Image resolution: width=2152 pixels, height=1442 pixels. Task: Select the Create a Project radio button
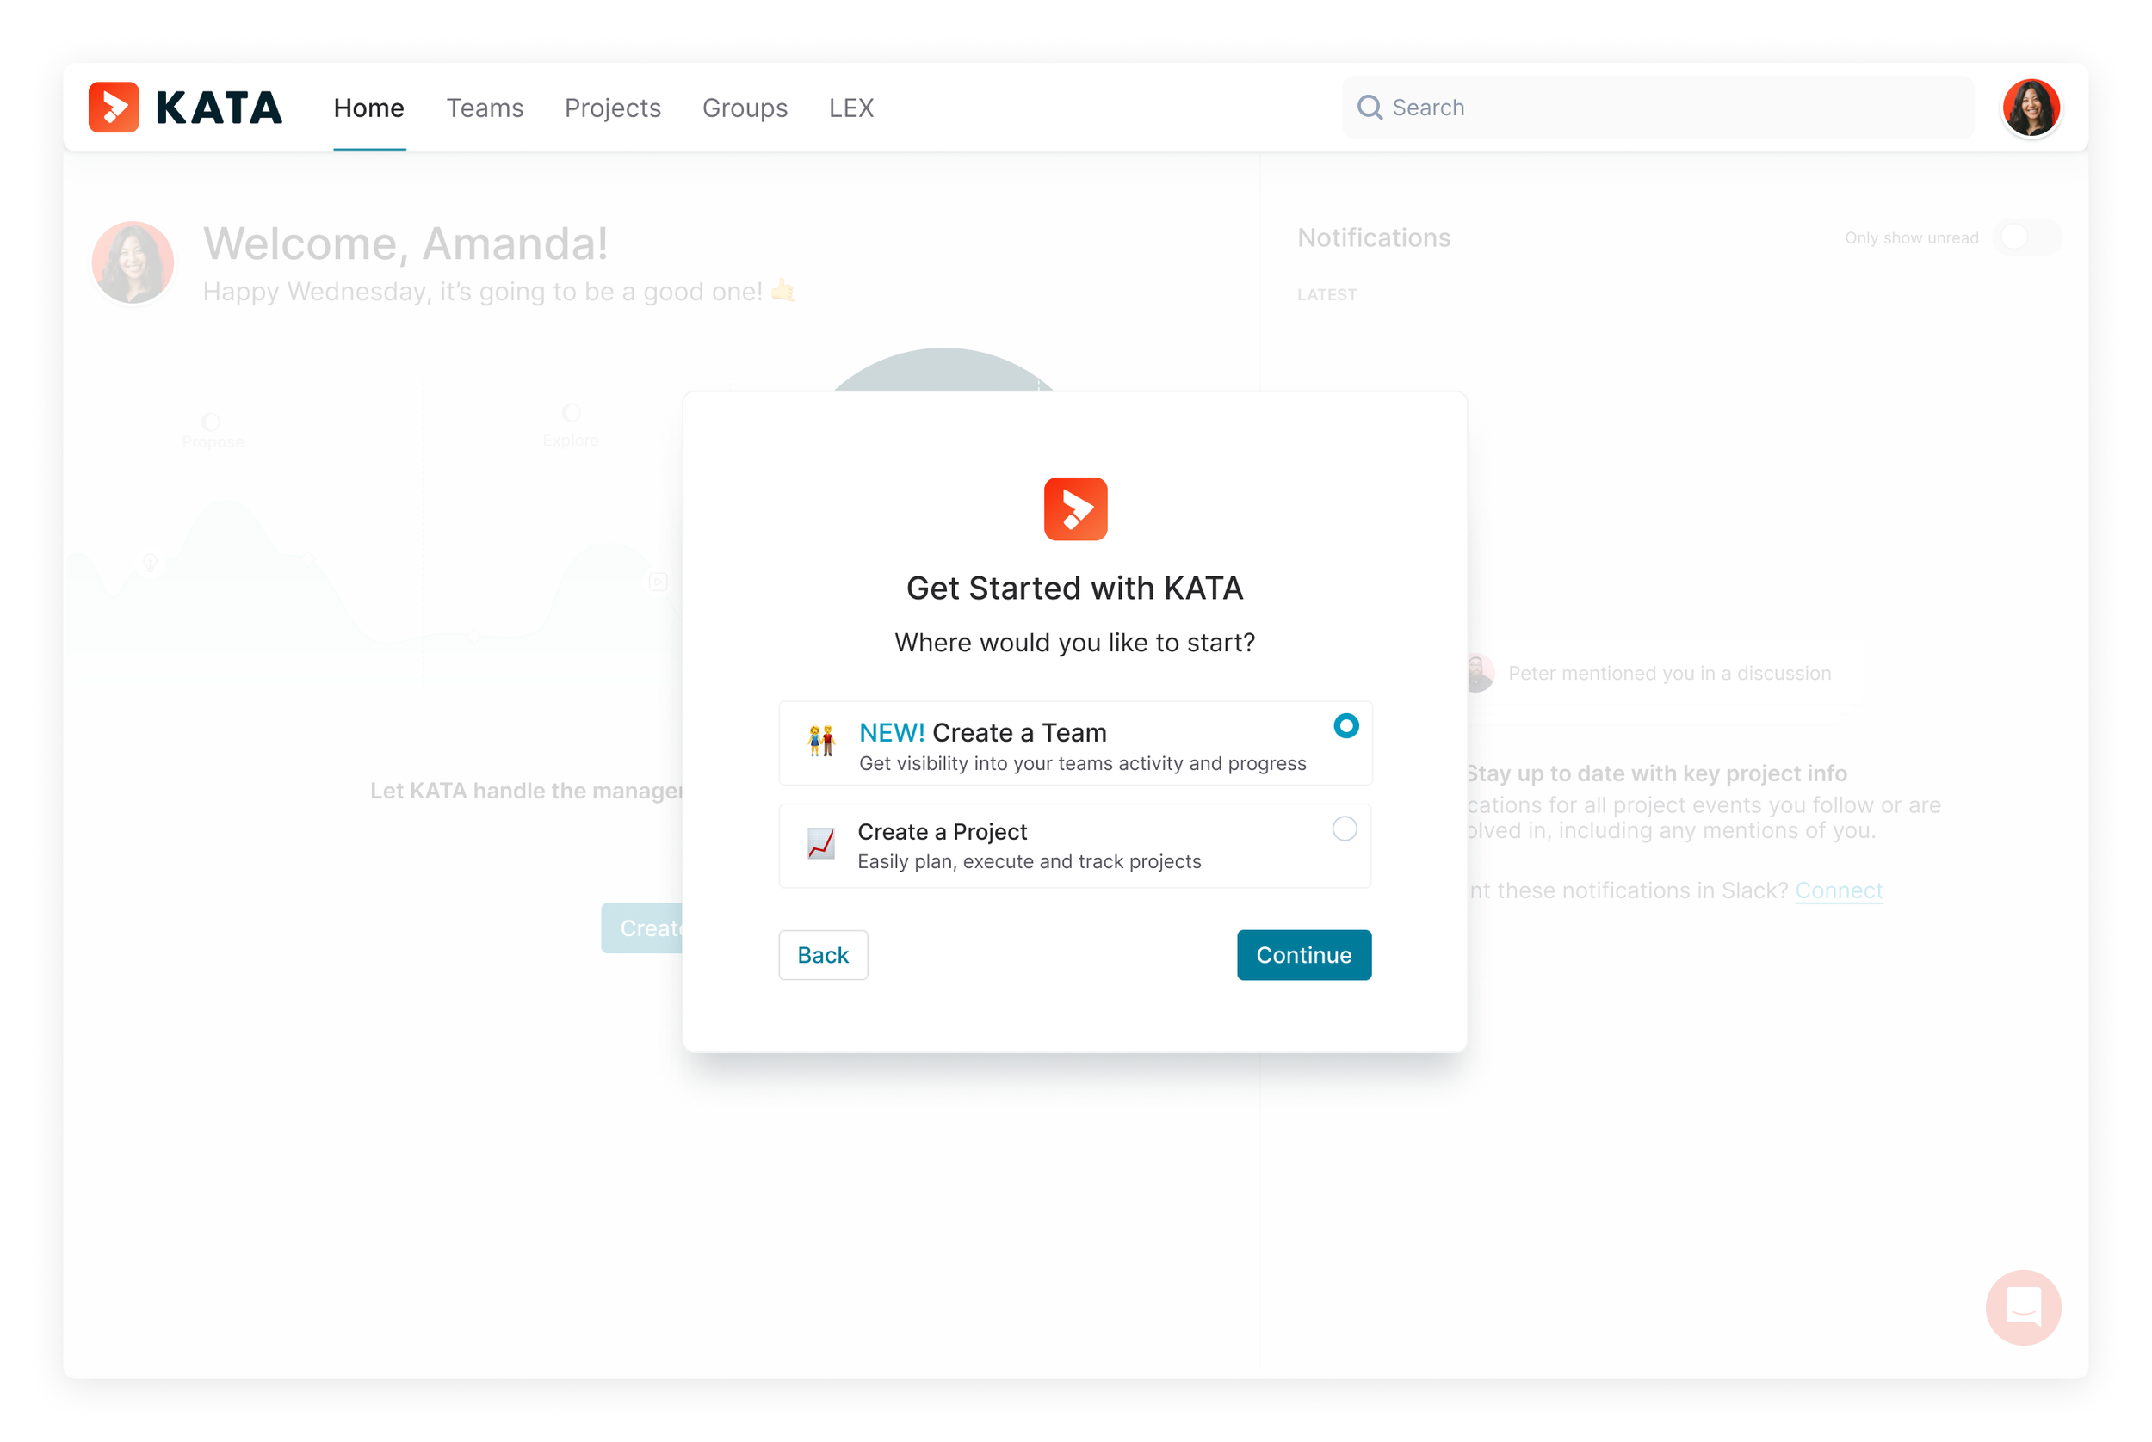pyautogui.click(x=1343, y=829)
